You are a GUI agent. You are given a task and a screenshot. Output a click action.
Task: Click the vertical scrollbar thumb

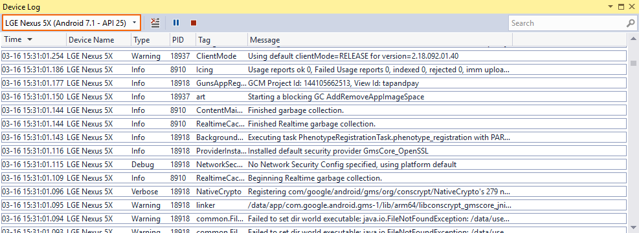coord(633,63)
